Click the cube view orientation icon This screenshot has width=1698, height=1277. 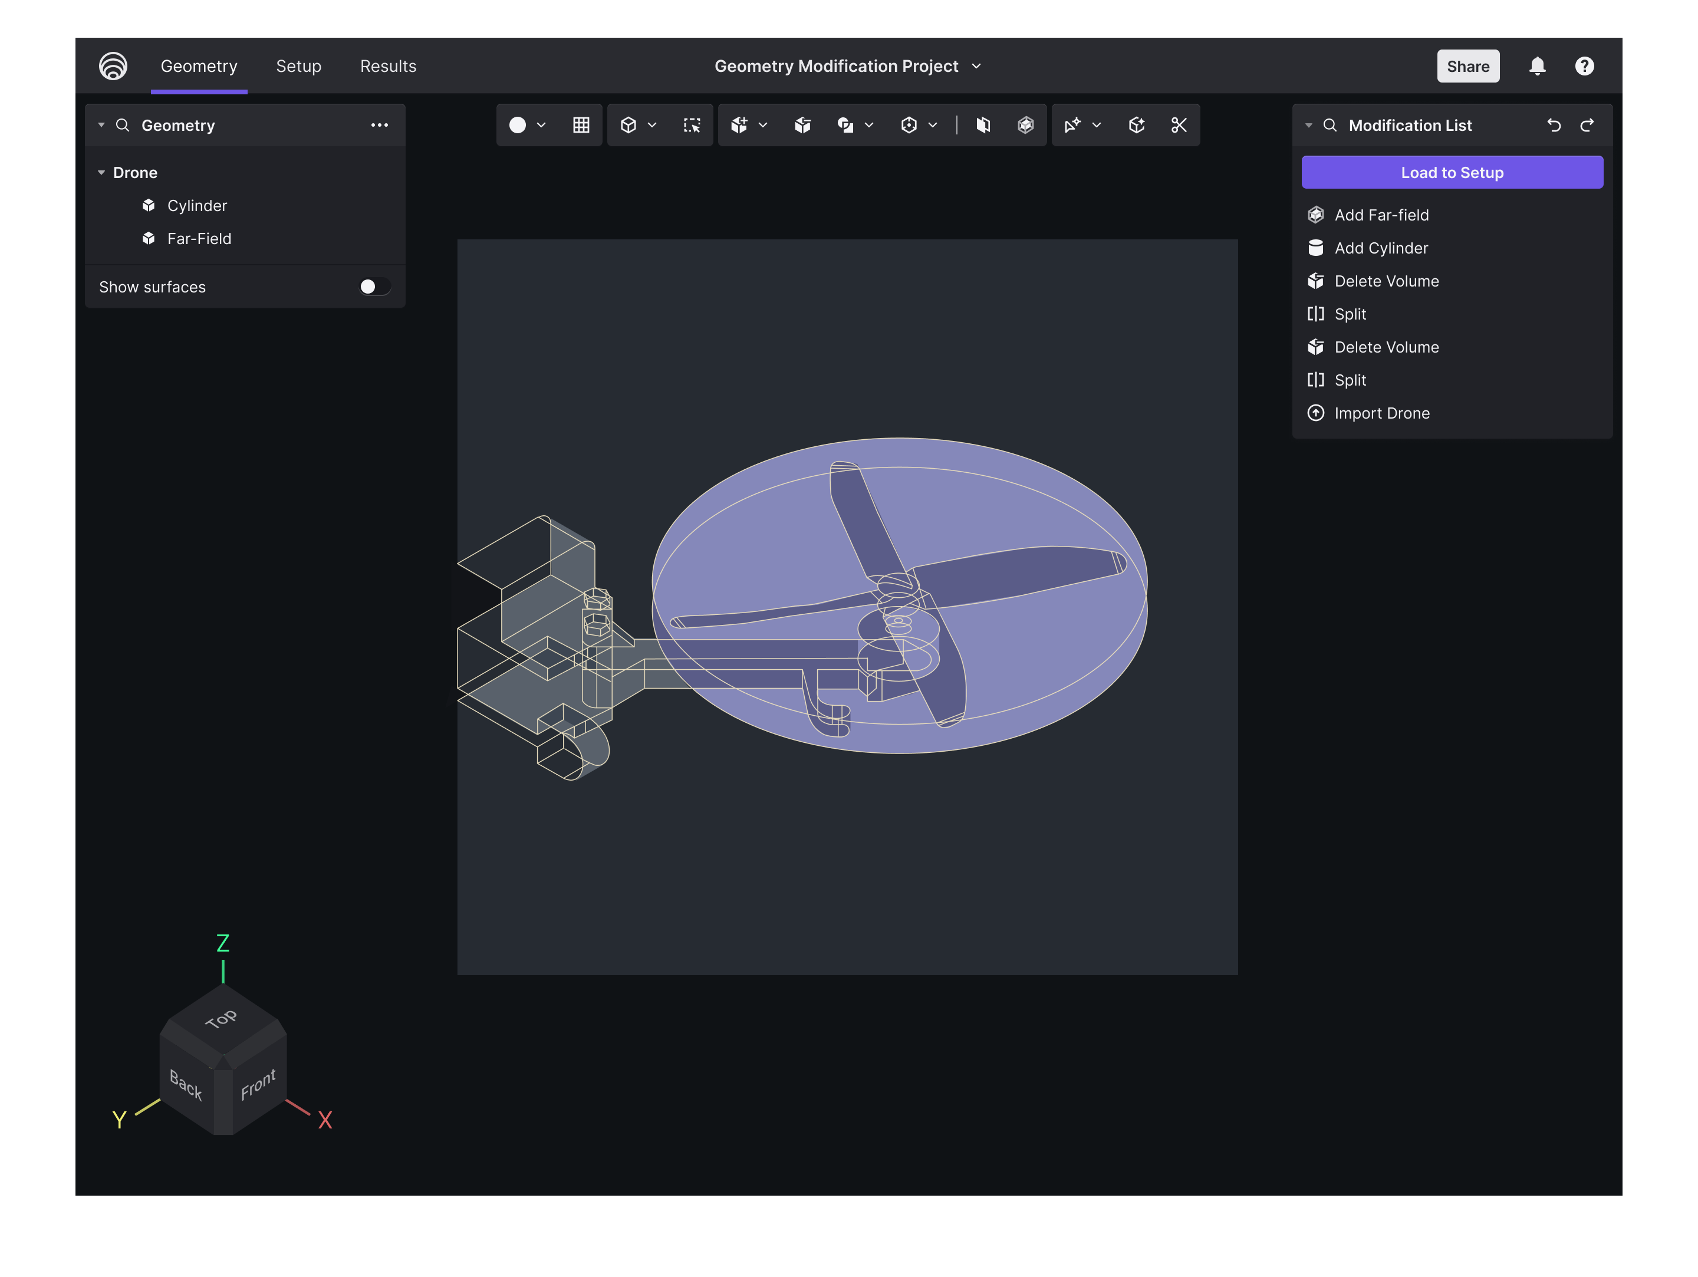click(628, 125)
